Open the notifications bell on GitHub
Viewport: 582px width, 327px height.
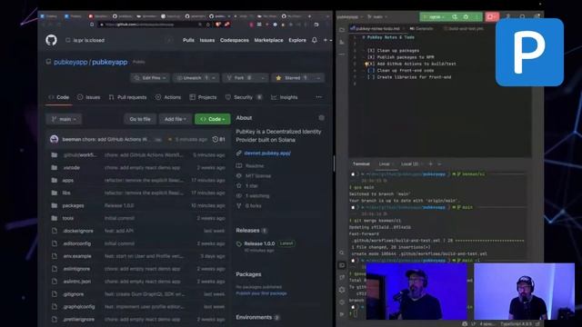click(315, 40)
